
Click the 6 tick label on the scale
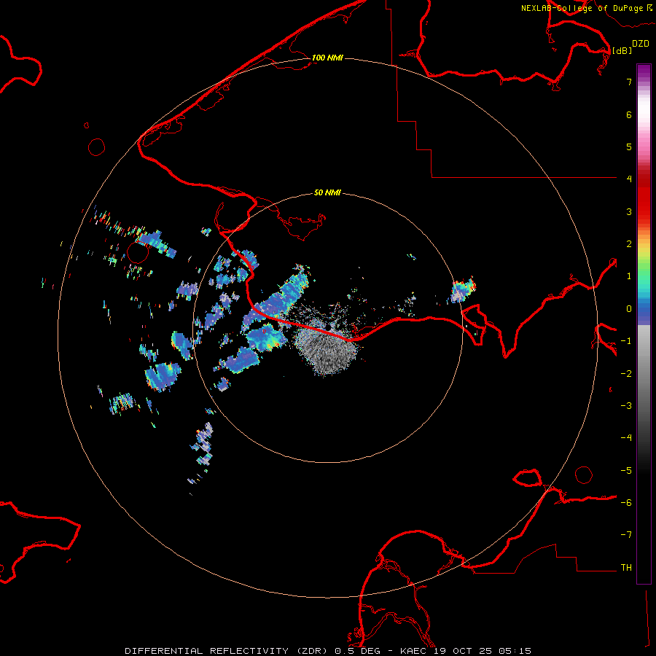click(629, 114)
